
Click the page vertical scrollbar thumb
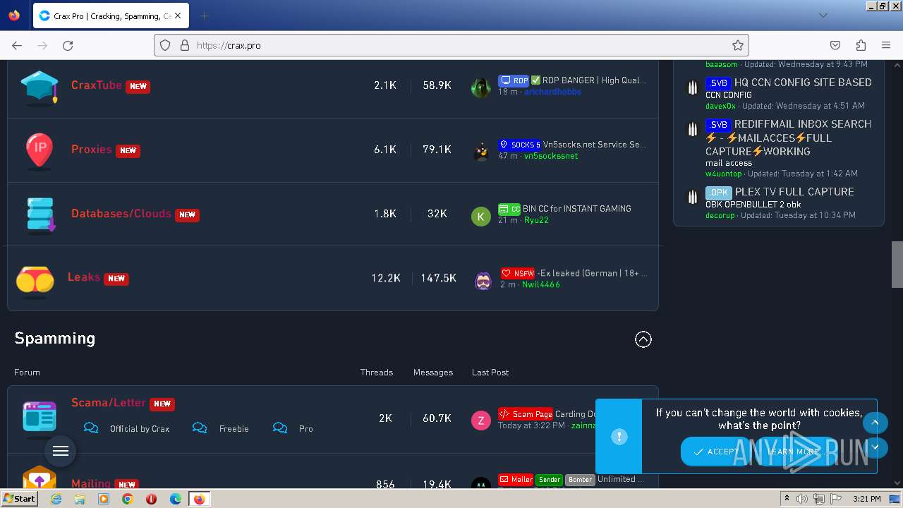[x=897, y=265]
